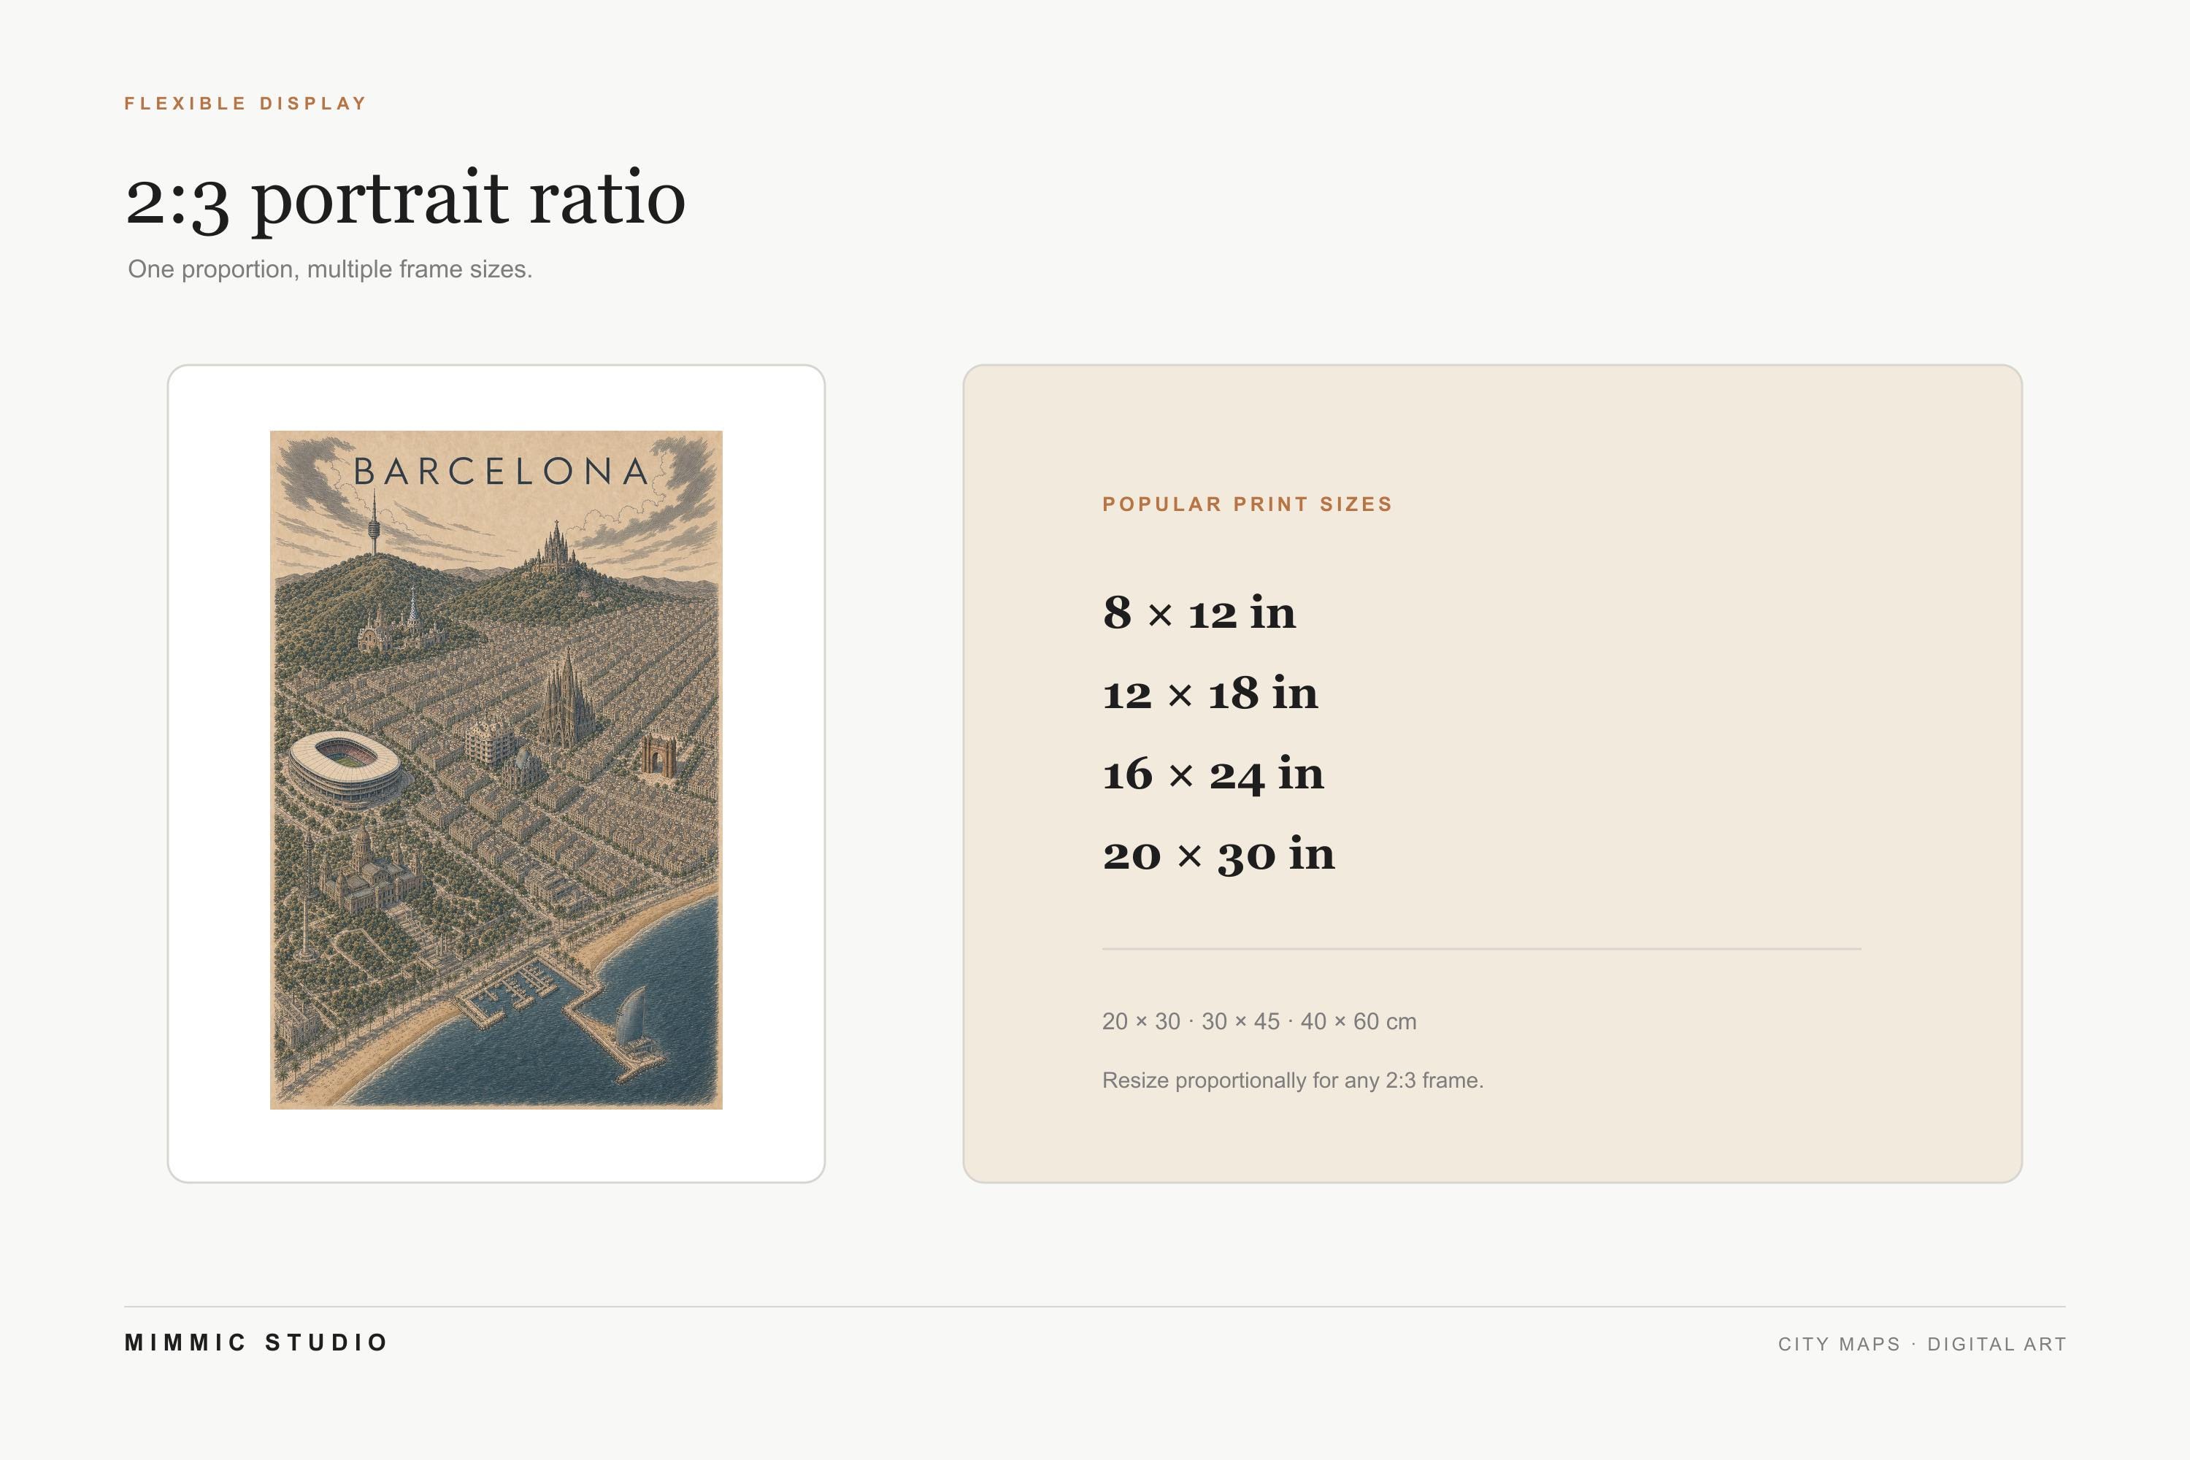The image size is (2190, 1460).
Task: Click the "MIMMIC STUDIO" brand name
Action: tap(256, 1342)
